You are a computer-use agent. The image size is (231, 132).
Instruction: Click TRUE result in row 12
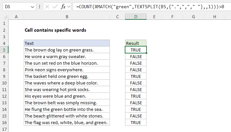coord(136,96)
